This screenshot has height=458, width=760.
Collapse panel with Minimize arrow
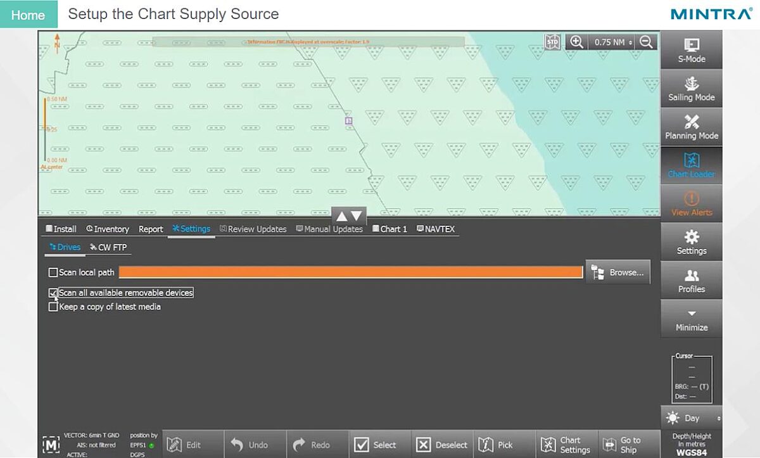[691, 319]
